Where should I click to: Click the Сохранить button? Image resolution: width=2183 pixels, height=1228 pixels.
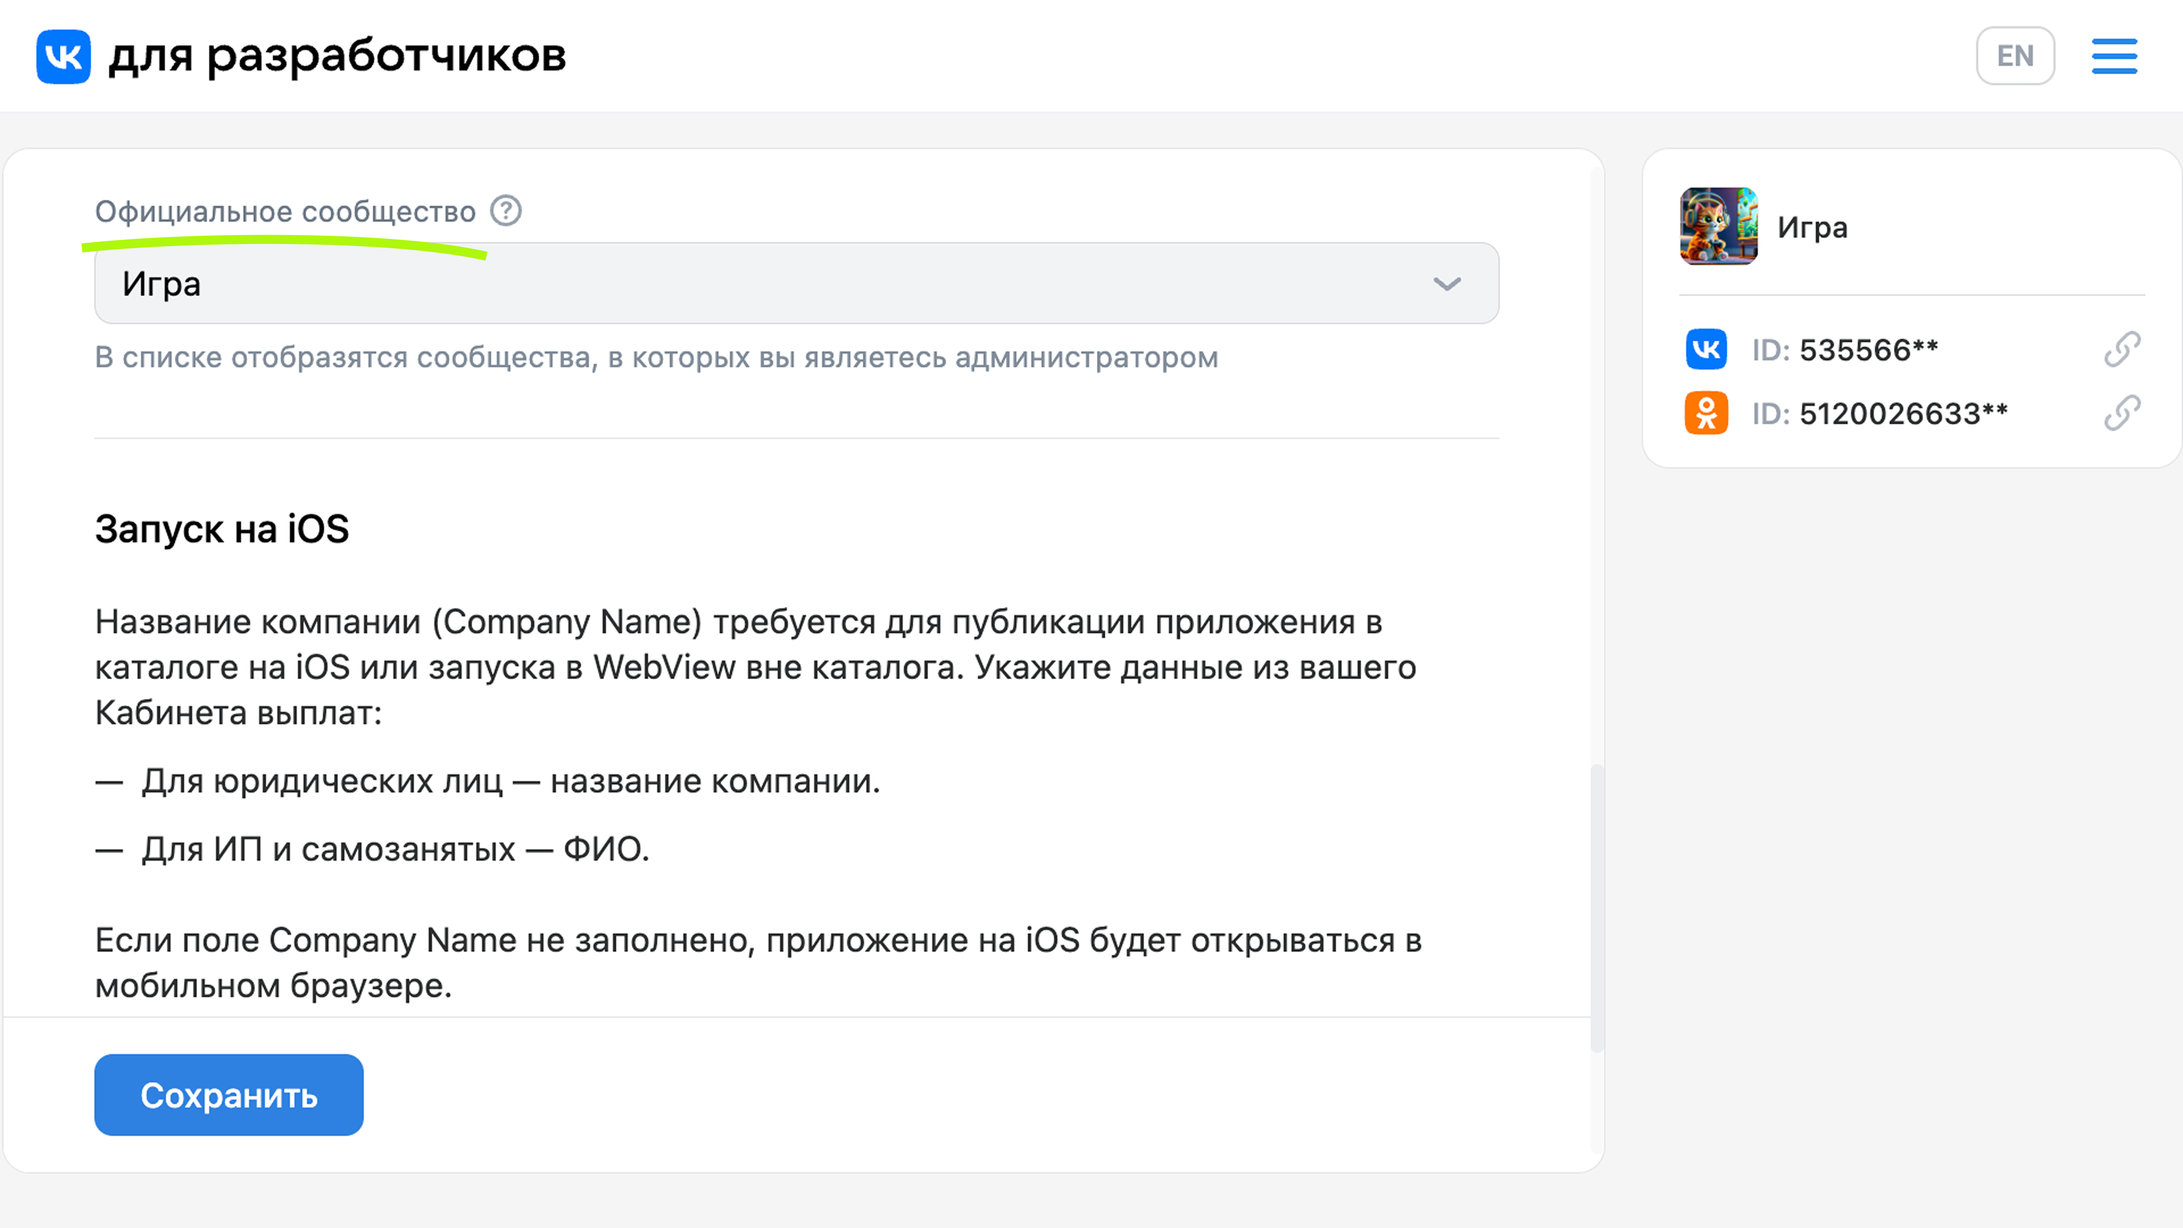[229, 1095]
